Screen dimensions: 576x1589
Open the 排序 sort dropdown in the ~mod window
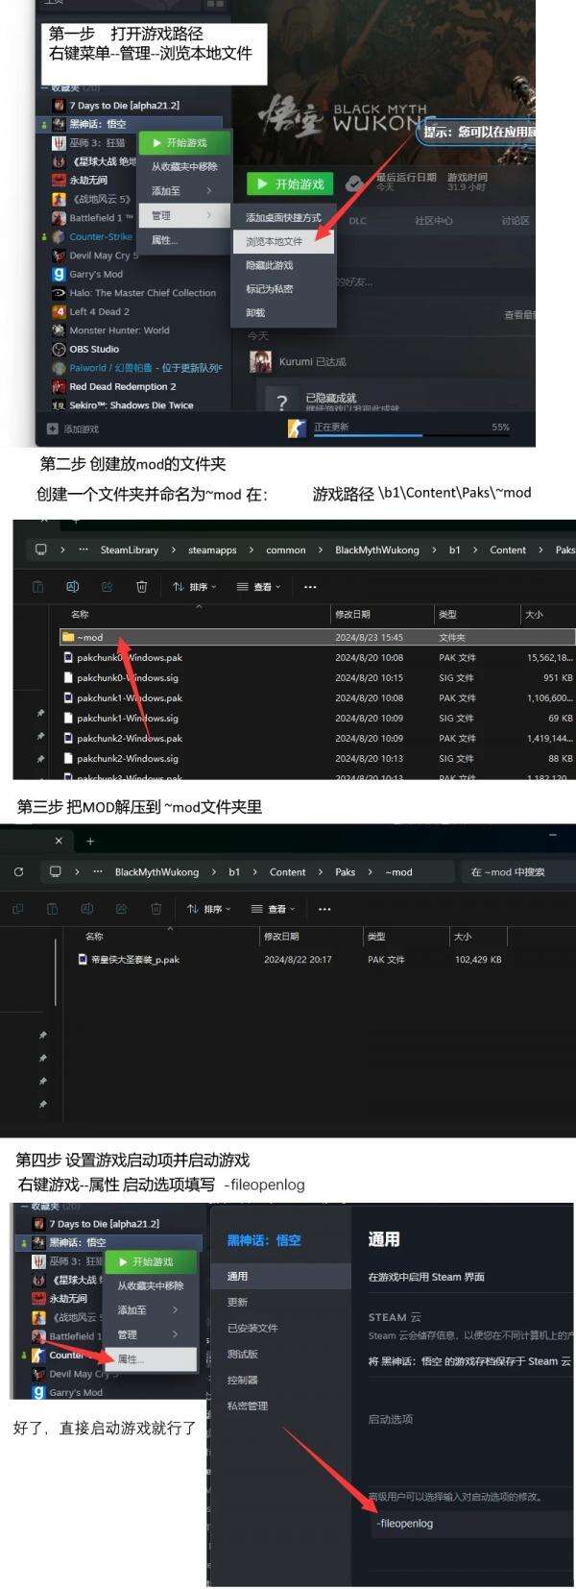coord(209,908)
